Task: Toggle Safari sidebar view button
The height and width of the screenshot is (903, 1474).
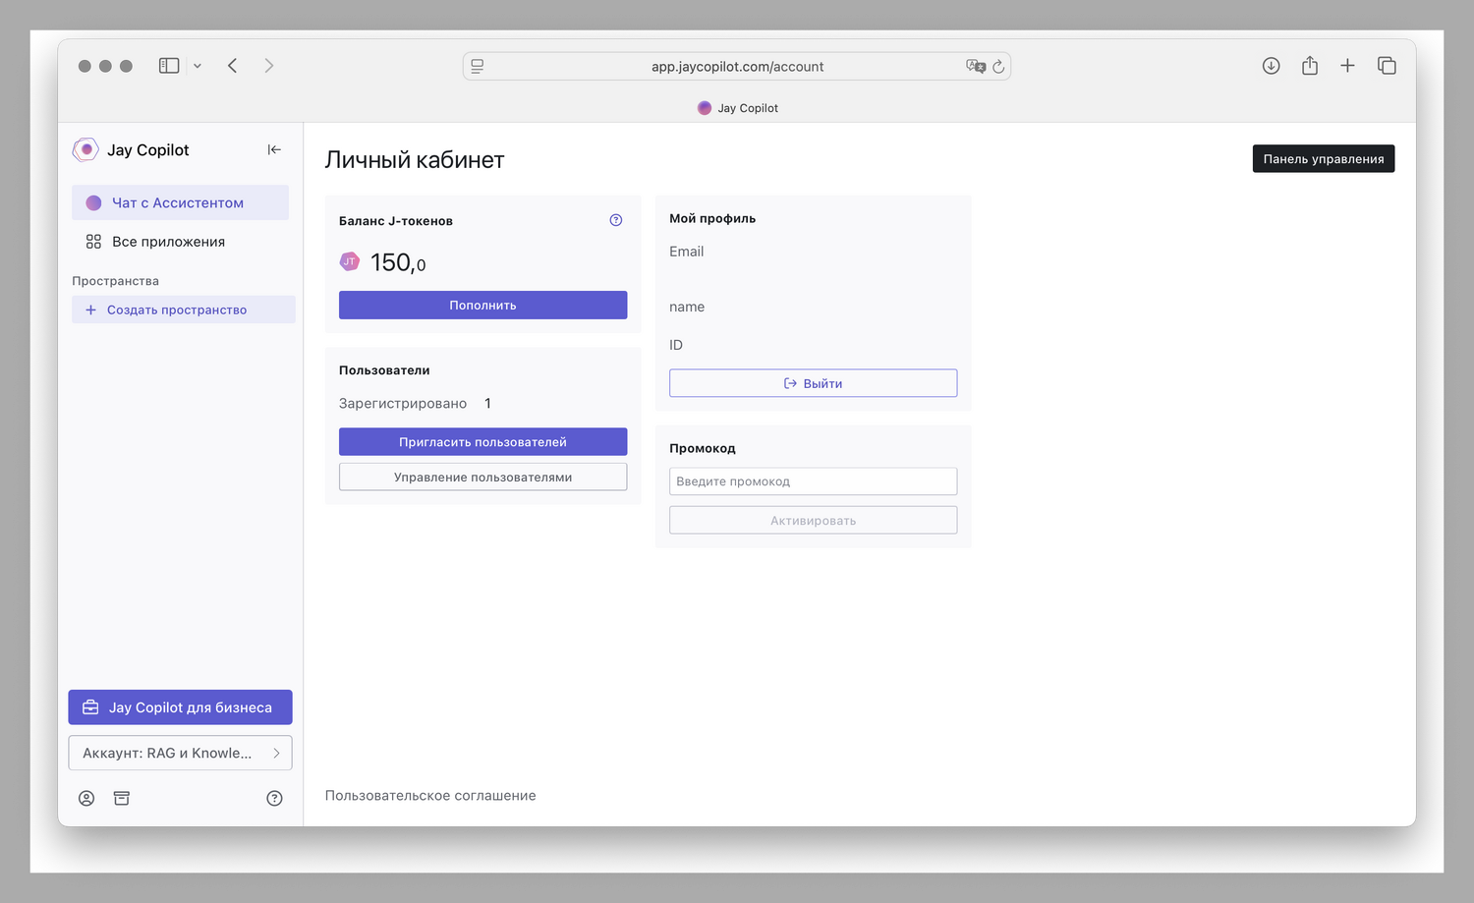Action: (x=169, y=66)
